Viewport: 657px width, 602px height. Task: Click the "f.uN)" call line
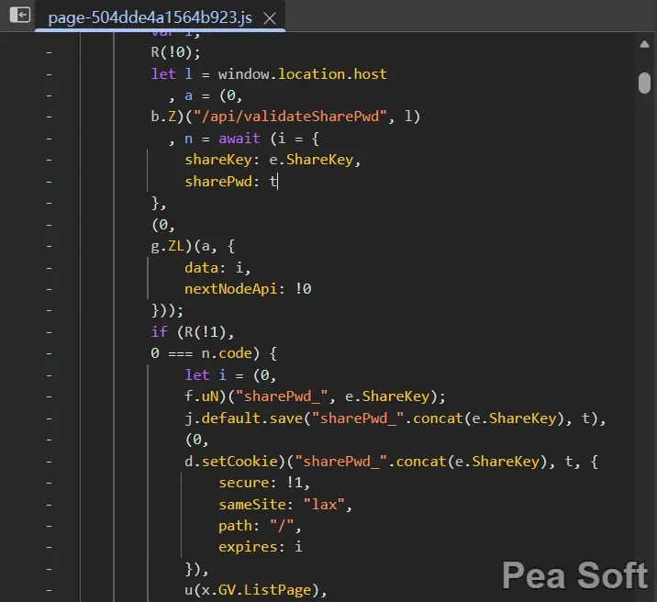pos(315,396)
